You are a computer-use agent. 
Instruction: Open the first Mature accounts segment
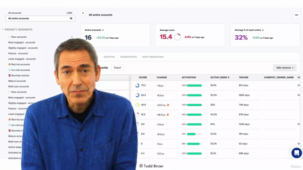(x=17, y=81)
